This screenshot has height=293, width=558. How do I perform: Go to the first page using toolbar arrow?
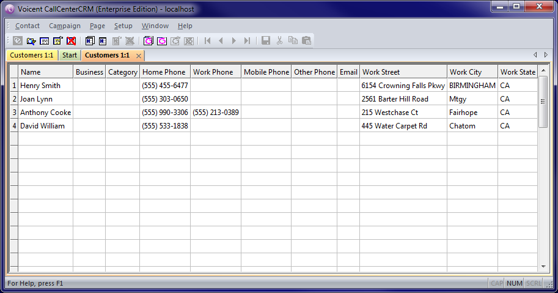tap(208, 41)
